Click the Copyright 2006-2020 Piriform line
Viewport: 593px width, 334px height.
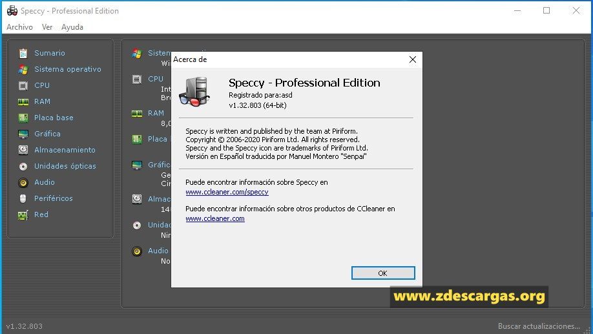tap(273, 140)
